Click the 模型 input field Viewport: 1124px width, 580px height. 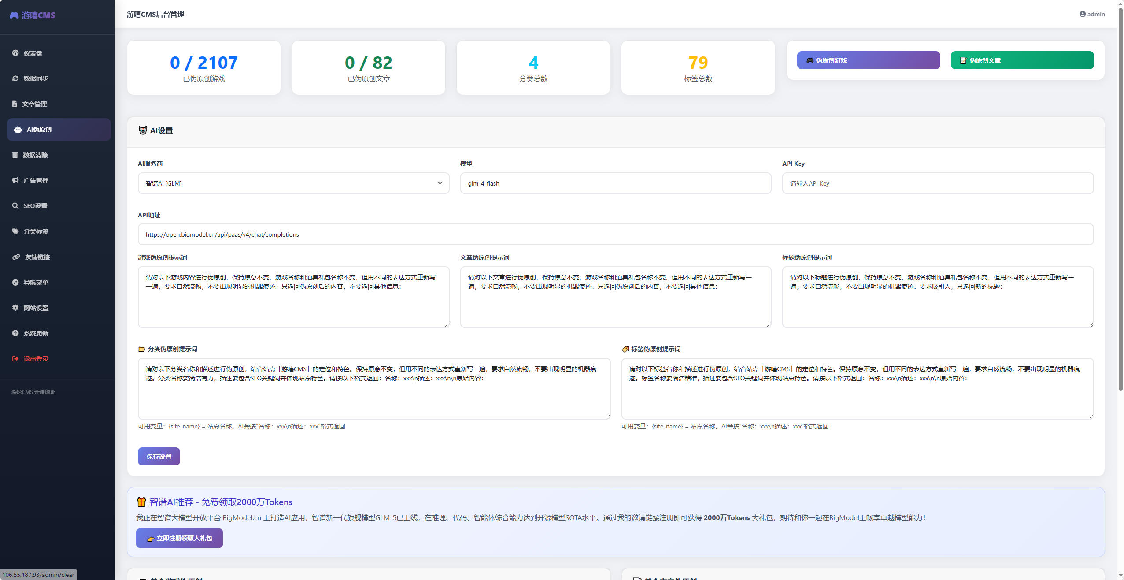coord(615,183)
